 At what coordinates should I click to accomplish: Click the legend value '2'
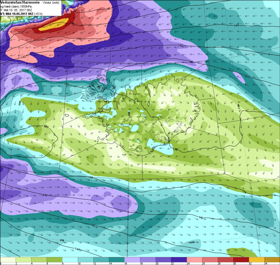tap(16, 263)
